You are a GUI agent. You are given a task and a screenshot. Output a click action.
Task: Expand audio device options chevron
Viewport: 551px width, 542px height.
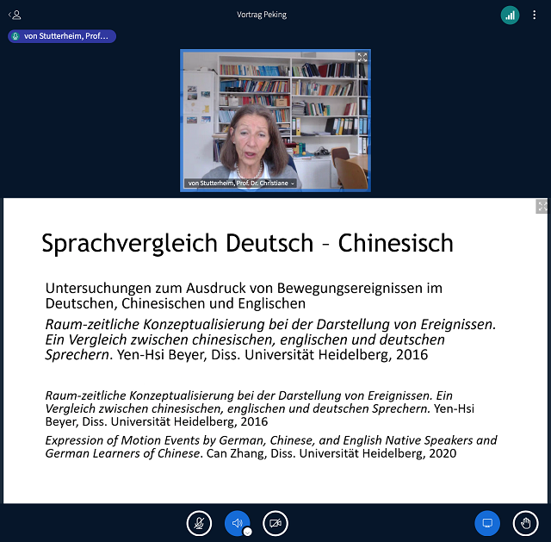click(247, 532)
